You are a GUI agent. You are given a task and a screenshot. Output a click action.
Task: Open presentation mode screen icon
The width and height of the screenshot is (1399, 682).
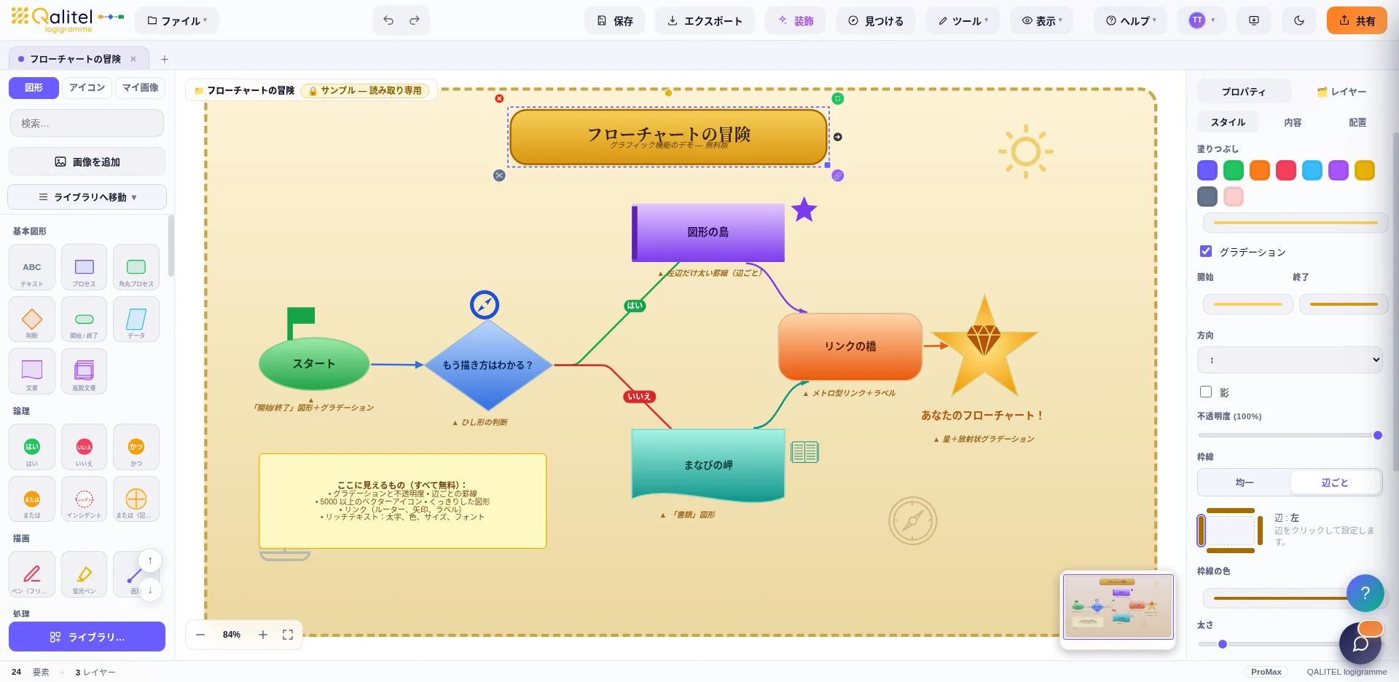1254,20
